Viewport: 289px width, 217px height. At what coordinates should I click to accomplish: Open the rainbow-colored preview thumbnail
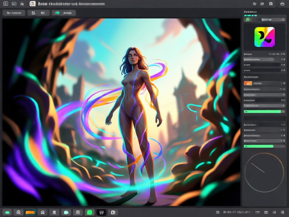click(x=264, y=37)
